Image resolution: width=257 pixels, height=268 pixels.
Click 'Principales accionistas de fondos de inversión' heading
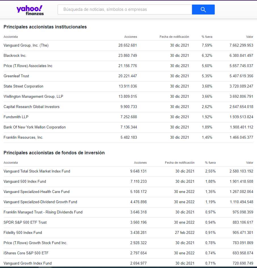54,153
